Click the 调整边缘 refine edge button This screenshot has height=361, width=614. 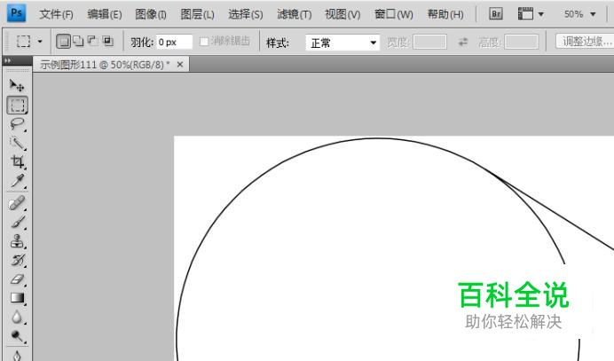[x=585, y=41]
